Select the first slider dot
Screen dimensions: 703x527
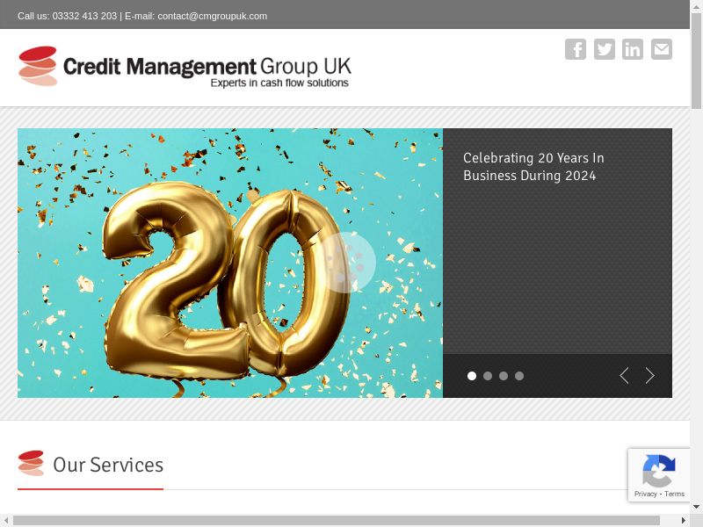point(472,376)
